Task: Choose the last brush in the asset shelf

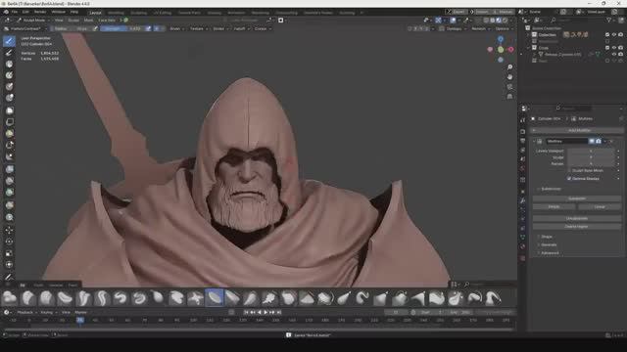Action: point(493,297)
